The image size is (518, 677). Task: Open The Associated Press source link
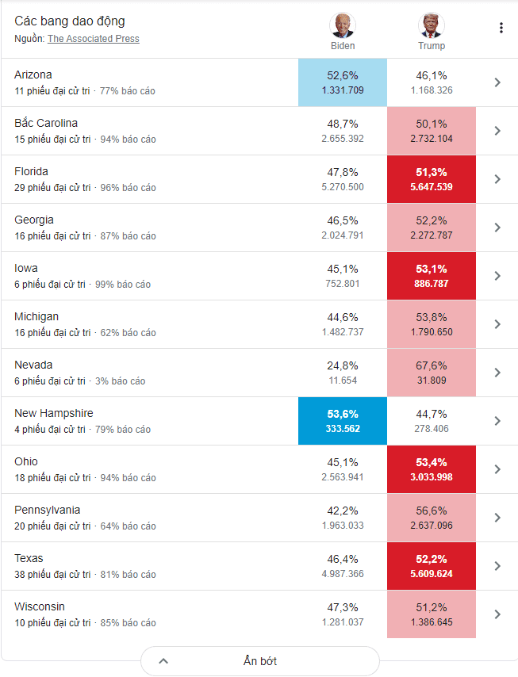click(x=93, y=39)
